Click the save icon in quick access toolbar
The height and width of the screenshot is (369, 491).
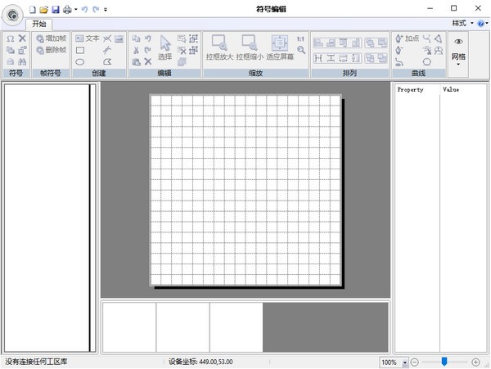(55, 9)
